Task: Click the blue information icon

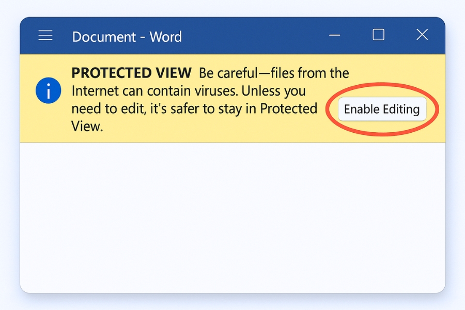Action: (48, 92)
